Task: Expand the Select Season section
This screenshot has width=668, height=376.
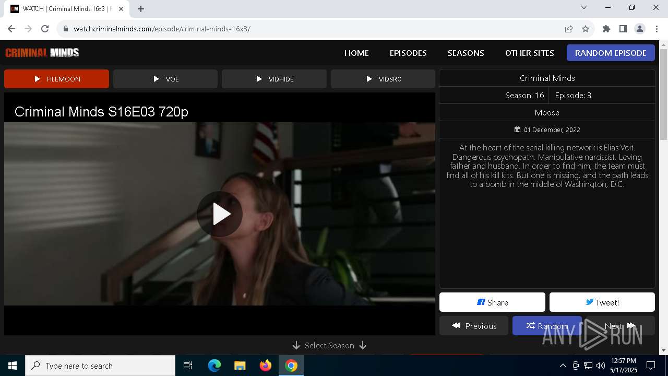Action: click(x=329, y=346)
